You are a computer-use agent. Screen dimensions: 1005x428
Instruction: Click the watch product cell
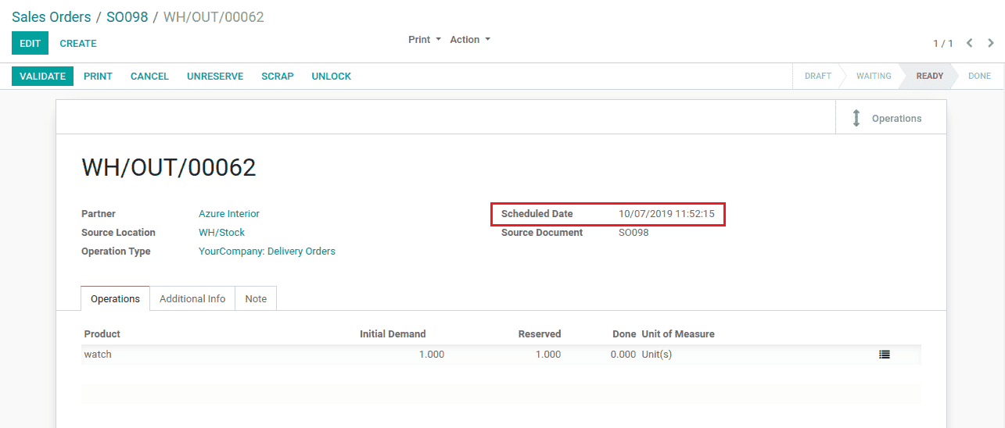98,355
